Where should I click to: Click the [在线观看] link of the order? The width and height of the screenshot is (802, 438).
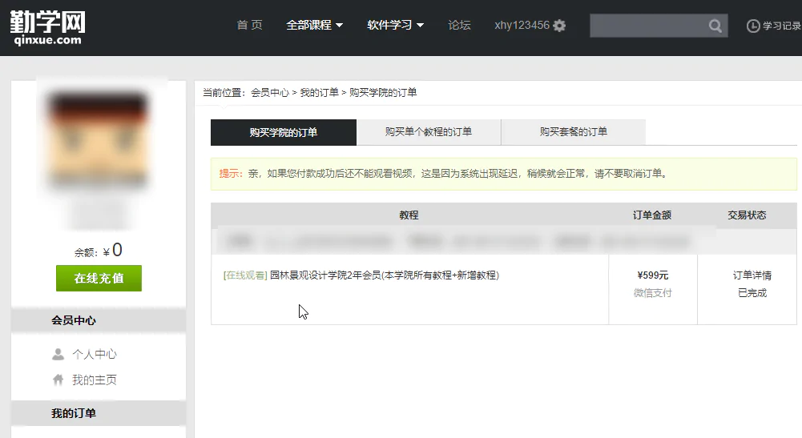click(245, 275)
